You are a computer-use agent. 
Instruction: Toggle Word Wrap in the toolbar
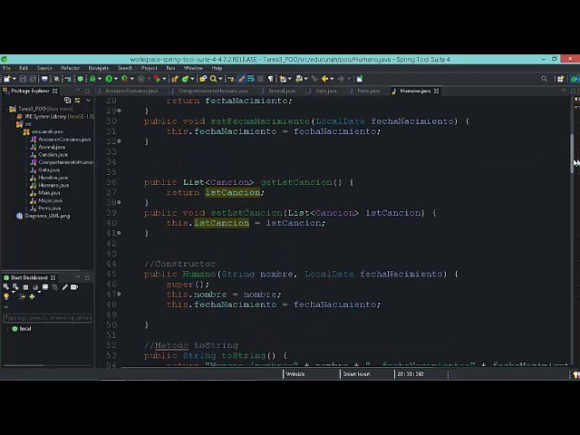pos(251,79)
